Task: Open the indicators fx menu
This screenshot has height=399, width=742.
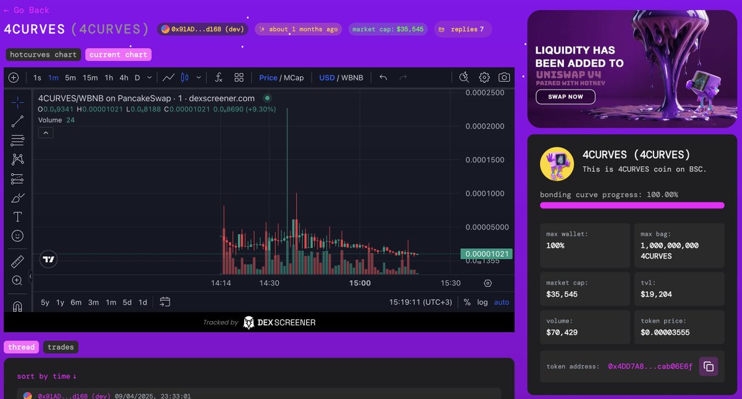Action: [219, 77]
